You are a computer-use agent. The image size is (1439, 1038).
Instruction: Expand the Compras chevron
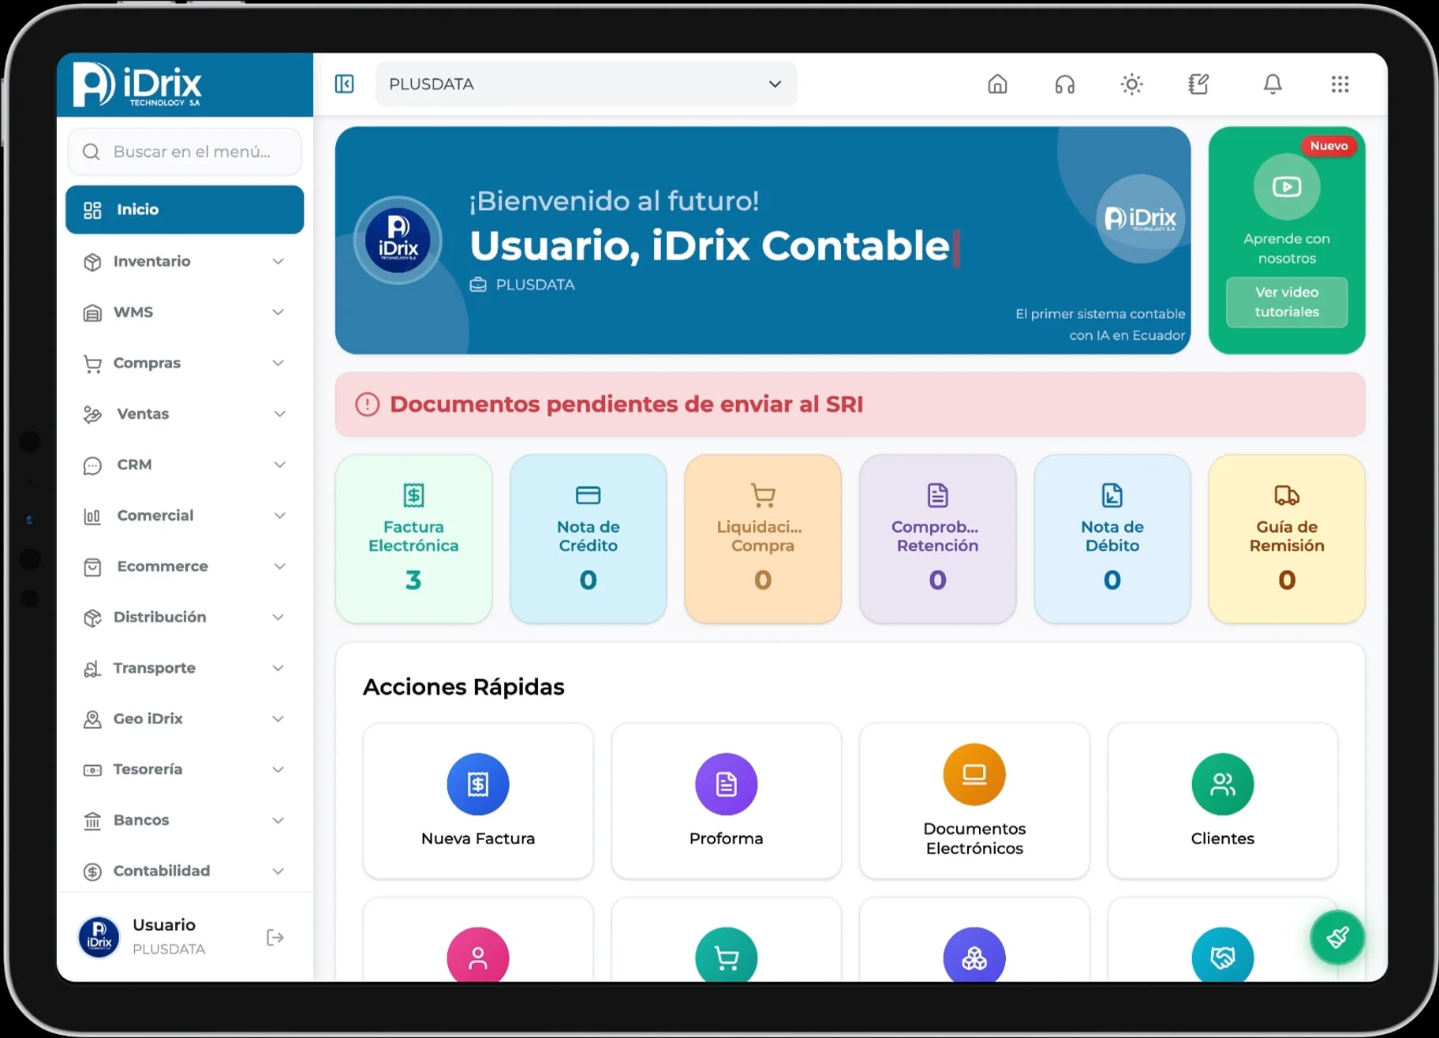click(278, 363)
